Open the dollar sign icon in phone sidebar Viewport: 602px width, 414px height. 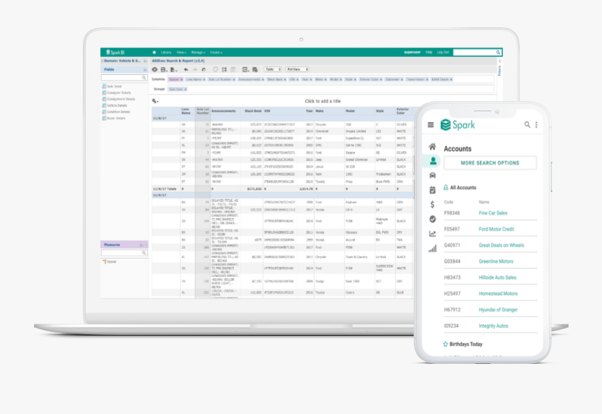(432, 204)
